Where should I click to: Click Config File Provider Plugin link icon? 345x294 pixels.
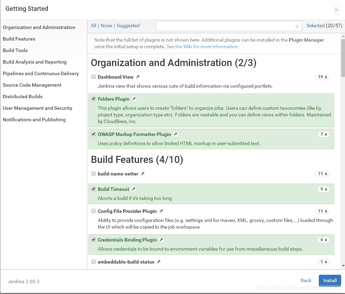click(161, 211)
